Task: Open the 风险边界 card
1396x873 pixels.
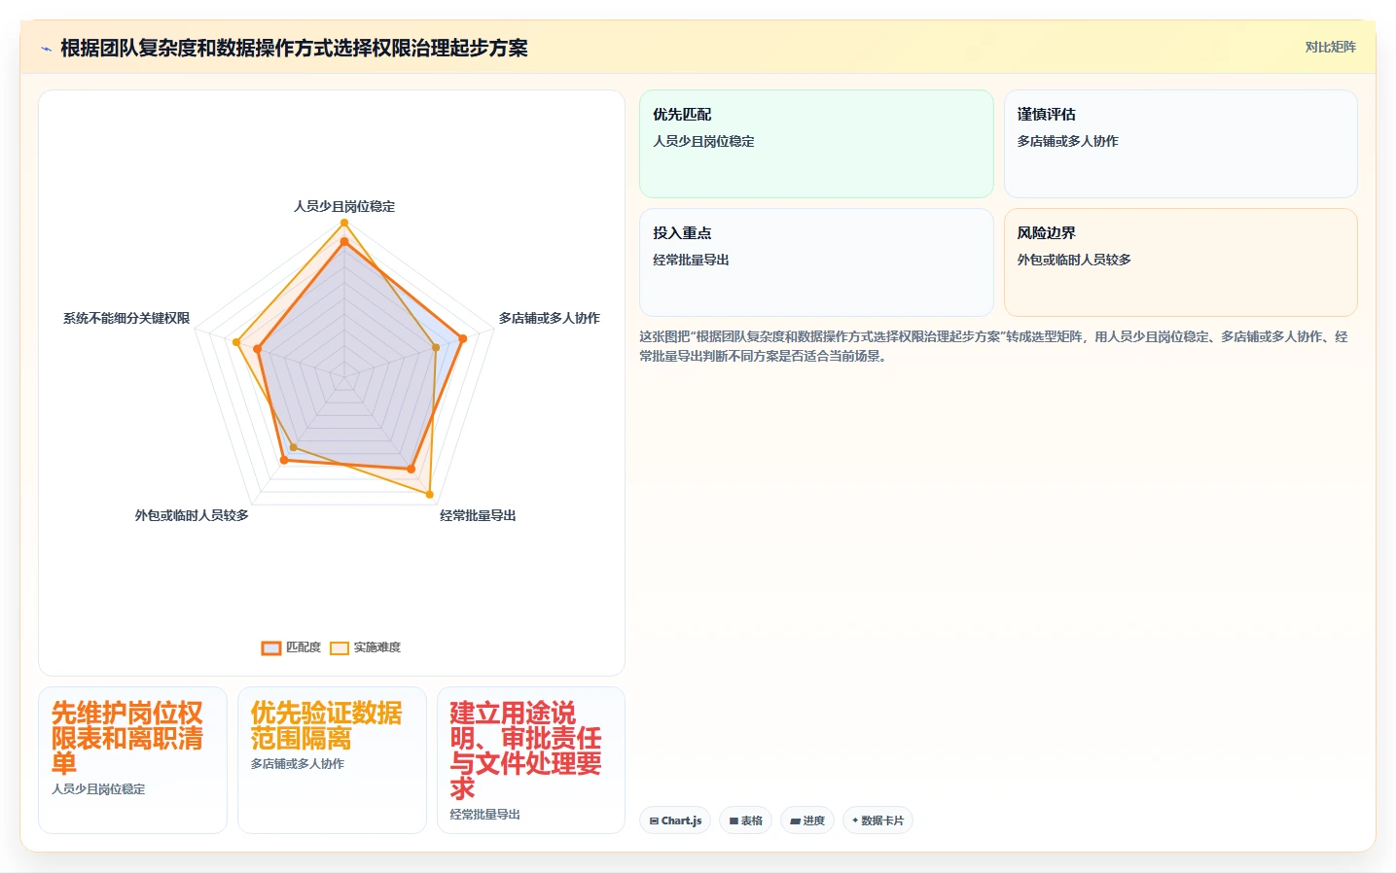Action: [x=1180, y=262]
